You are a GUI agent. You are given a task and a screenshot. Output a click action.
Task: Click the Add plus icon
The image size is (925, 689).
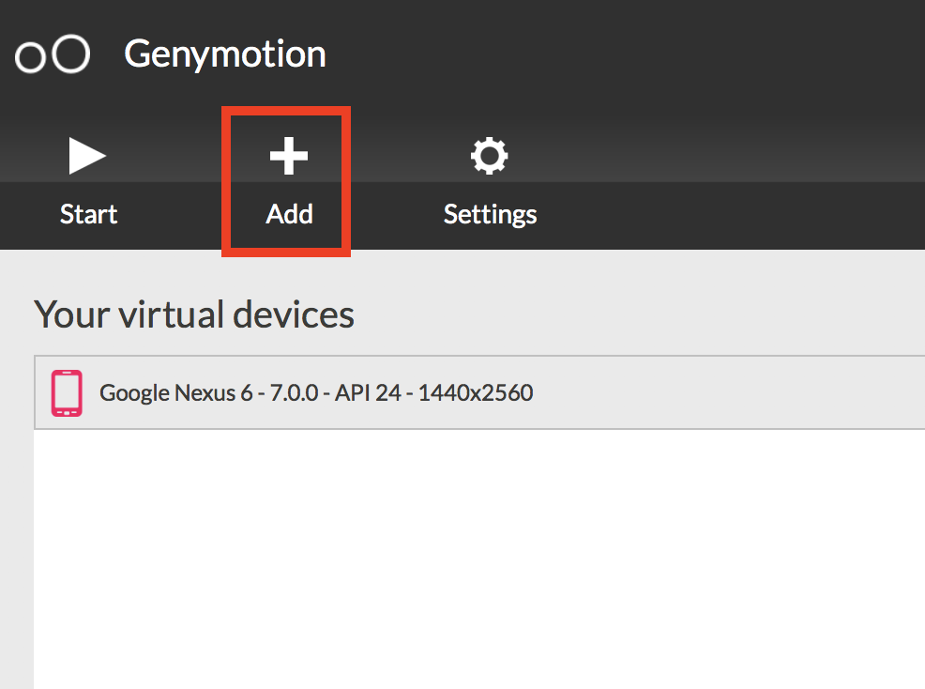(x=288, y=156)
